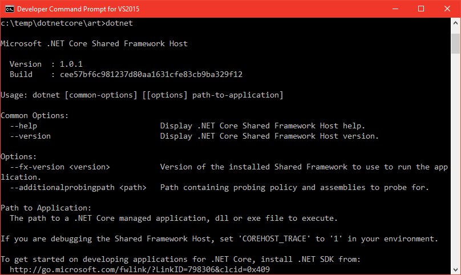Click the go.microsoft.com fwlink URL
The width and height of the screenshot is (461, 275).
coord(140,269)
